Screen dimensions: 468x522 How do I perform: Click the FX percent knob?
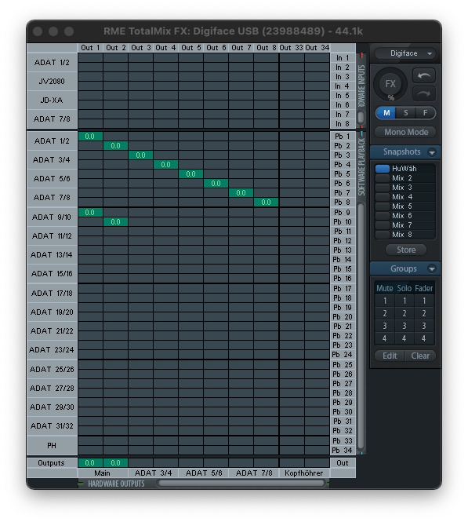(x=390, y=84)
